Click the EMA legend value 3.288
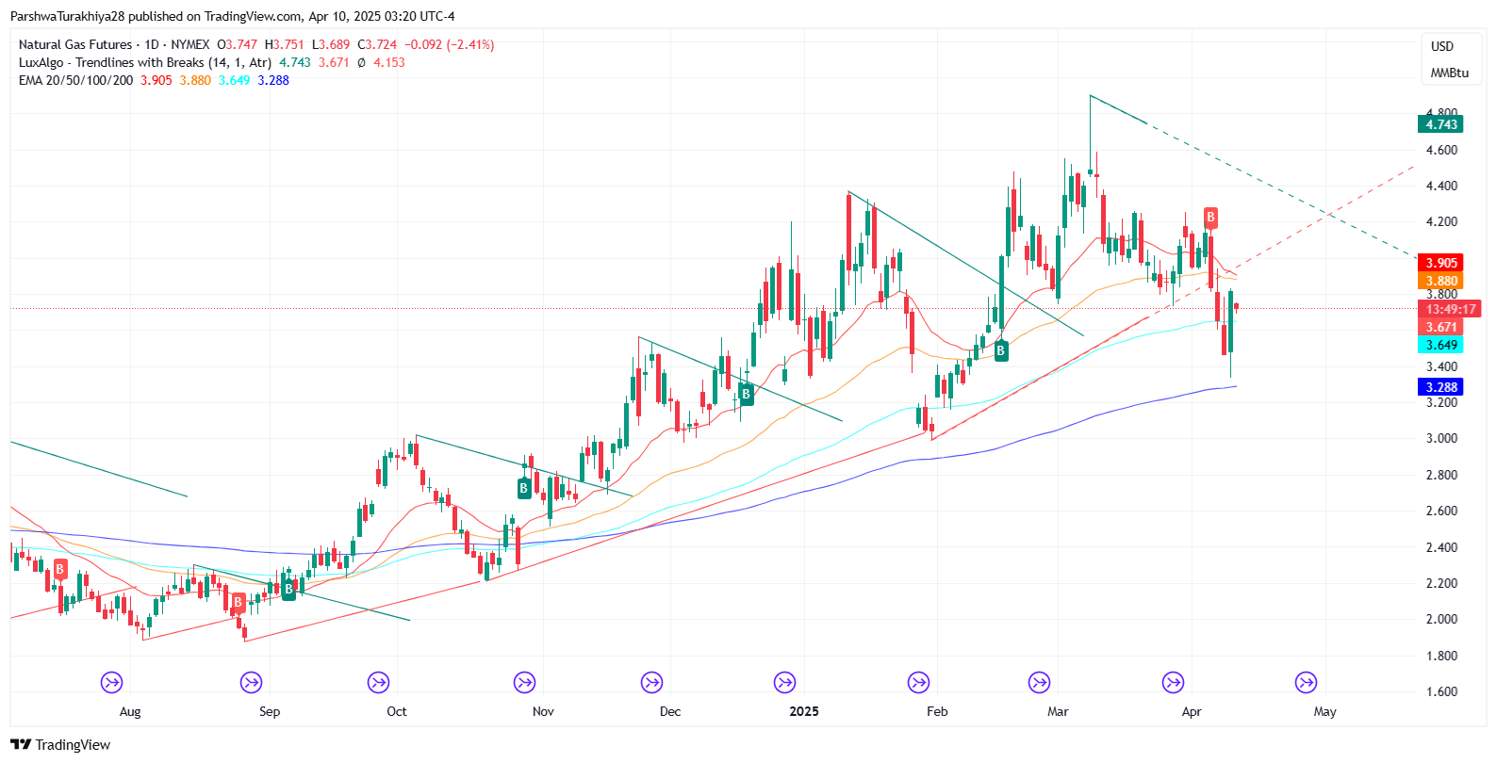The width and height of the screenshot is (1497, 763). pyautogui.click(x=273, y=80)
